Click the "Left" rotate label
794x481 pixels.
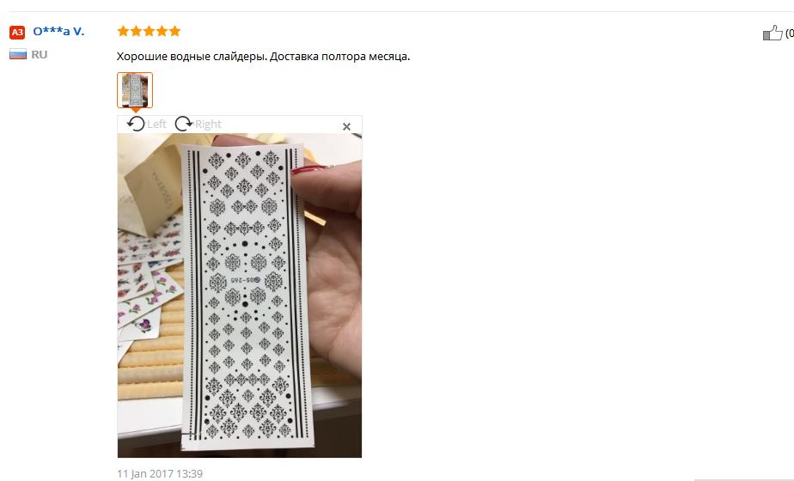(157, 124)
